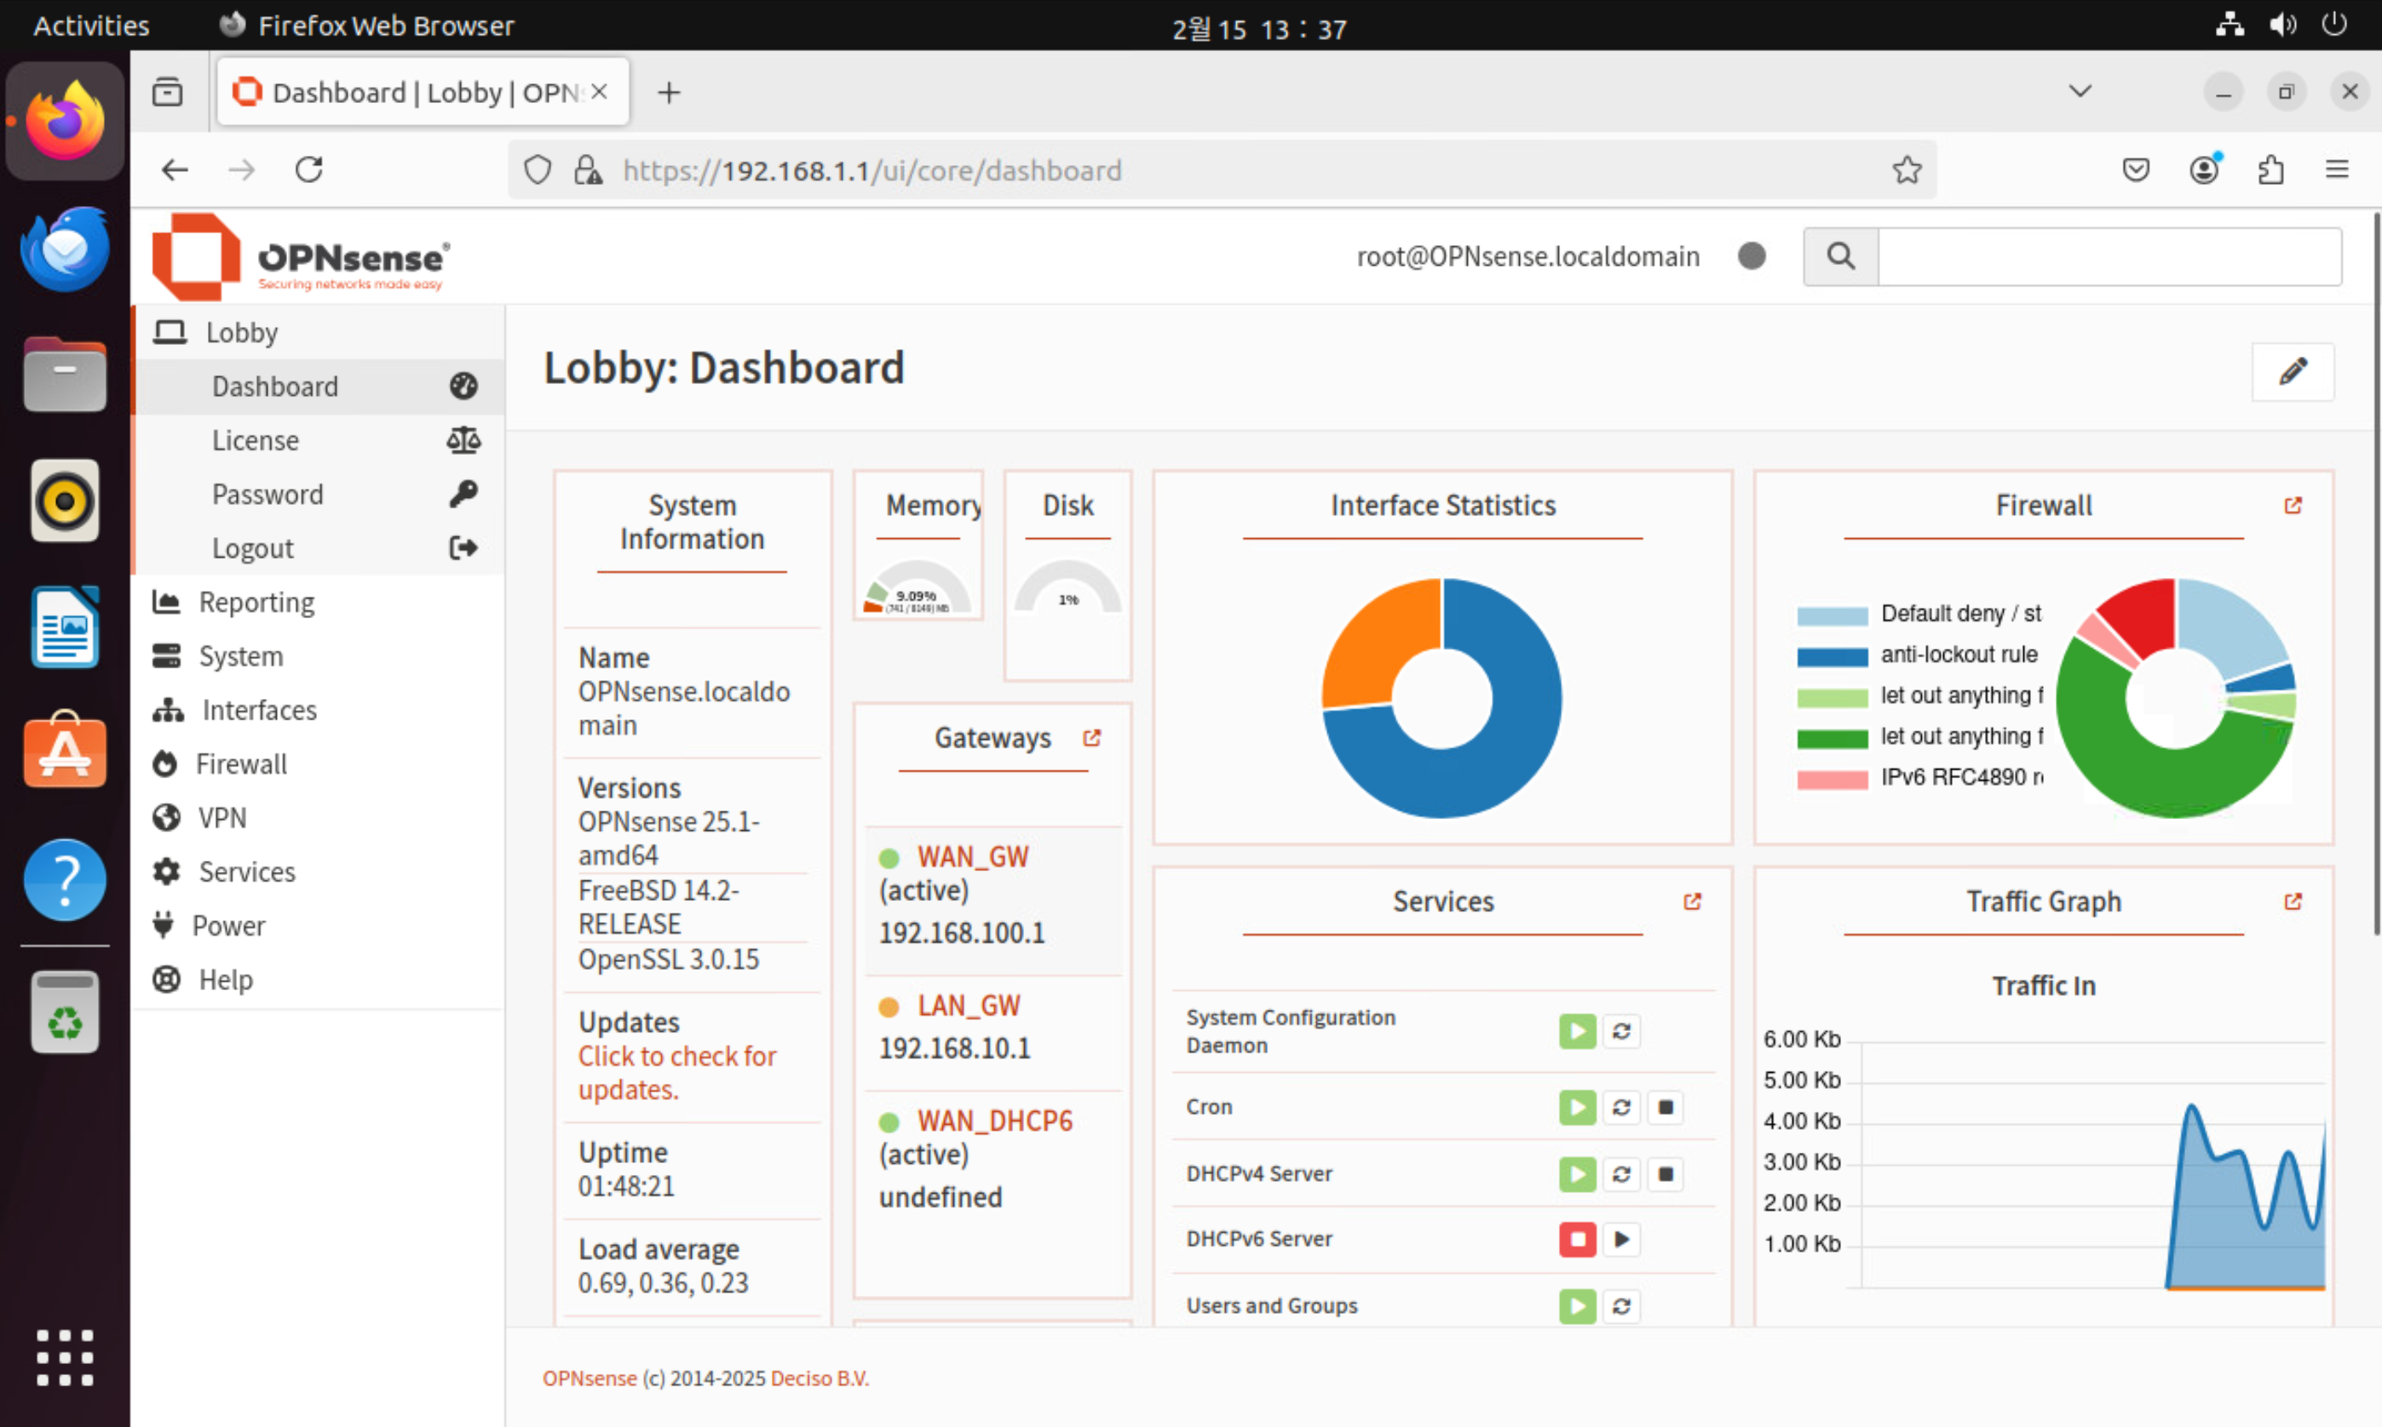This screenshot has height=1427, width=2382.
Task: Click the pencil edit dashboard icon
Action: point(2293,371)
